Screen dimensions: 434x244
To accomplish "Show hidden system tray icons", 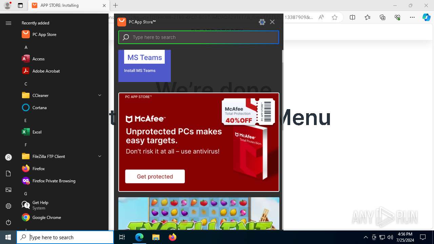I will pos(366,237).
